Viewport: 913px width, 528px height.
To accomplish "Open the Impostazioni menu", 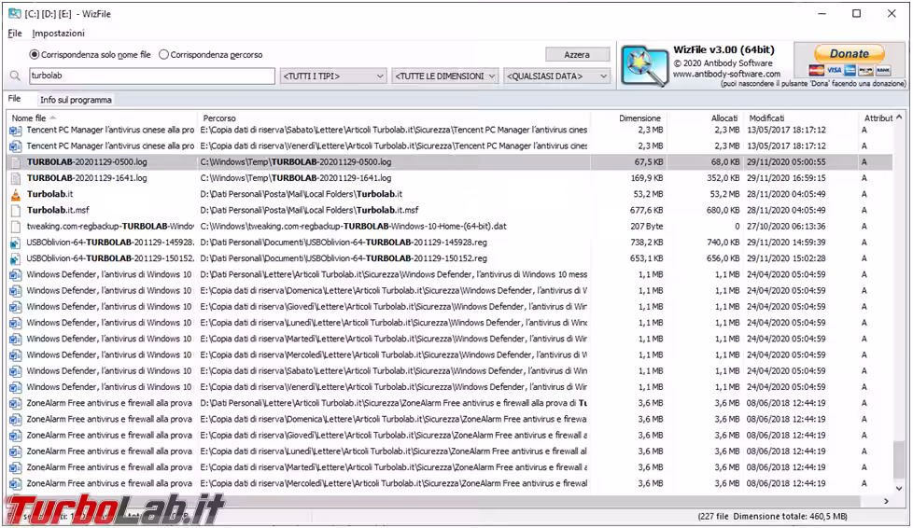I will [x=58, y=34].
